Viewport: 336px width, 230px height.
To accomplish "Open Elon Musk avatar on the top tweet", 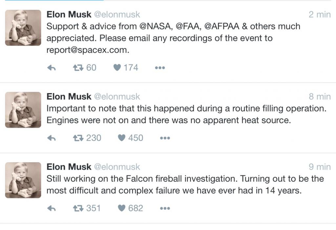I will [23, 28].
